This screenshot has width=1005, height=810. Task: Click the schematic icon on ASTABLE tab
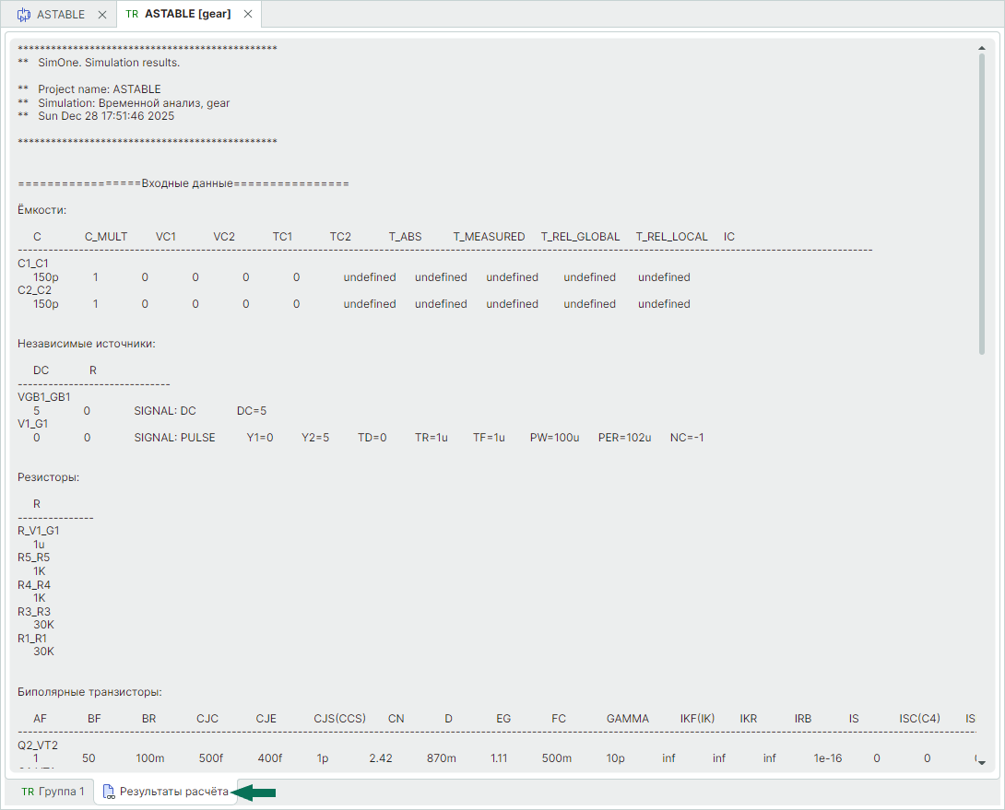[x=24, y=14]
